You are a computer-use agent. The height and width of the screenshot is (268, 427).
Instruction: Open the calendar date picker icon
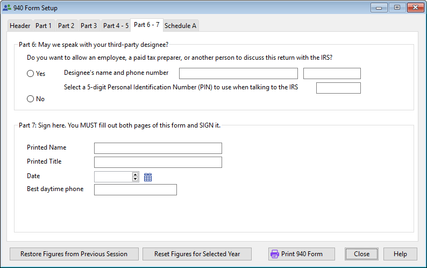click(148, 177)
